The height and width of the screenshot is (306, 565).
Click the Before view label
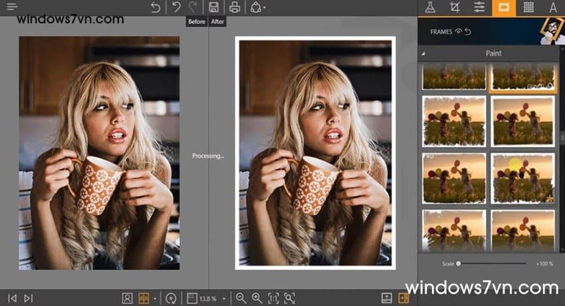[197, 22]
